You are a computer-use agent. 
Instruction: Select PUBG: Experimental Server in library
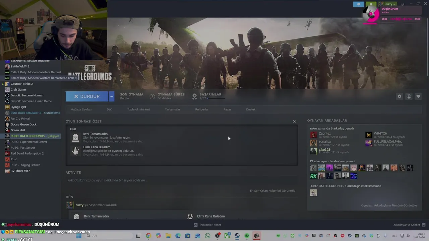28,142
